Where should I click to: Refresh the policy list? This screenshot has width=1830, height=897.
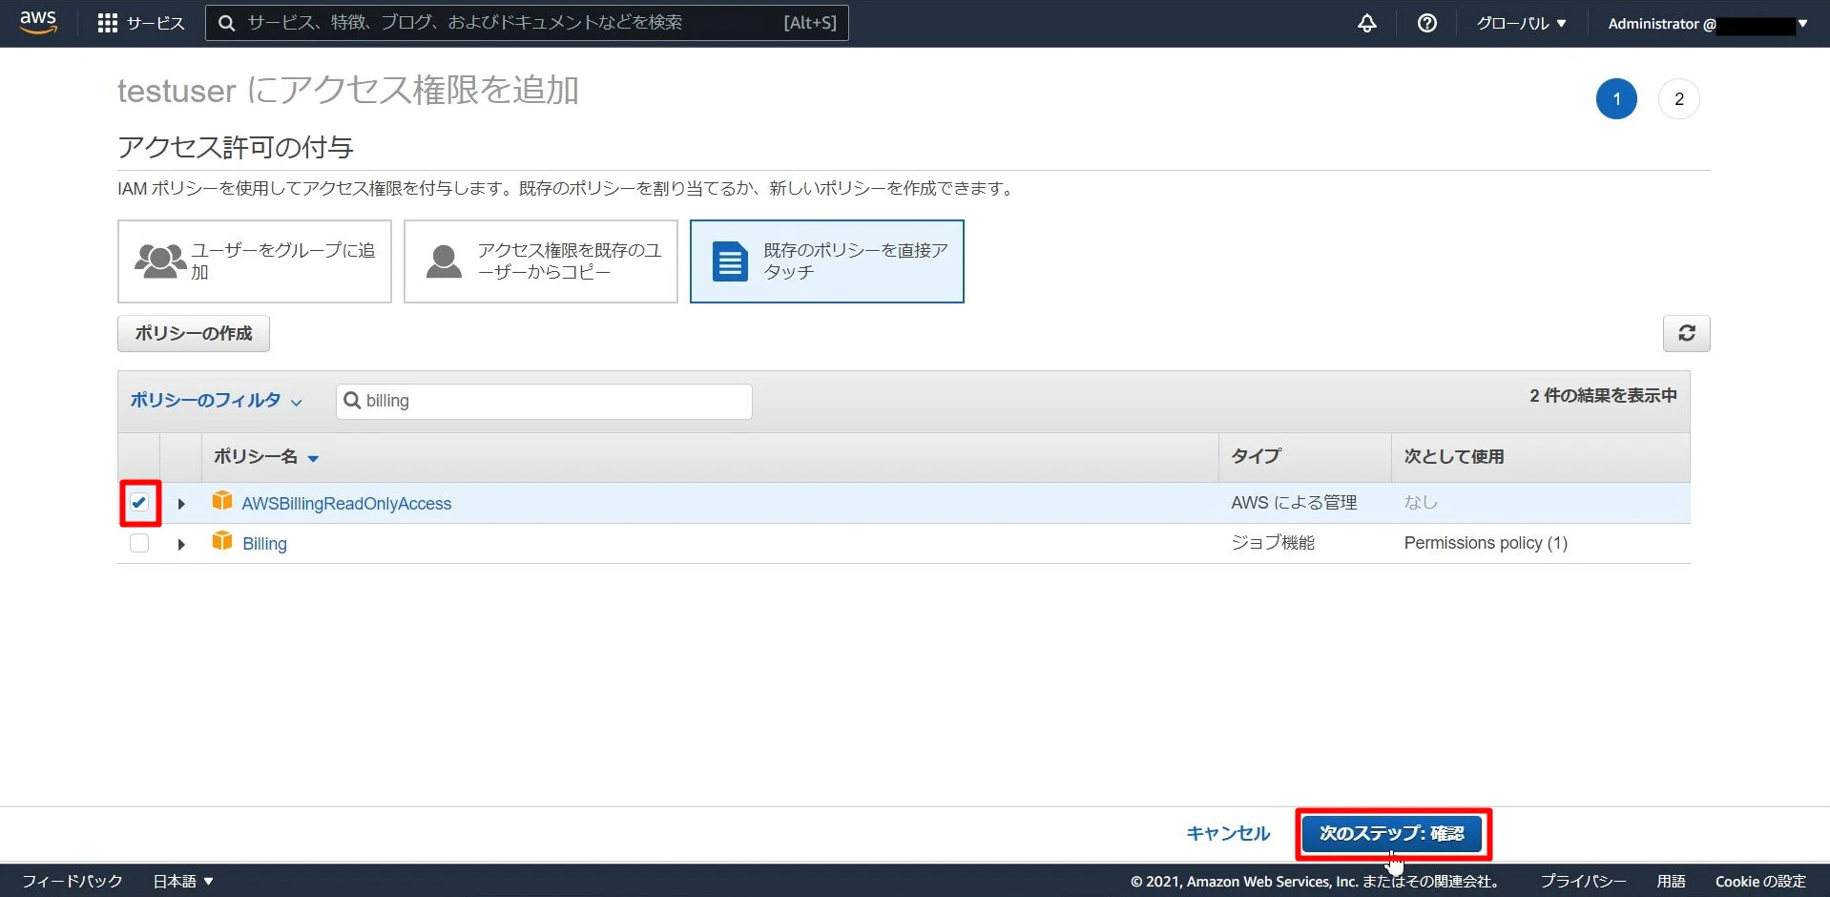[1687, 333]
